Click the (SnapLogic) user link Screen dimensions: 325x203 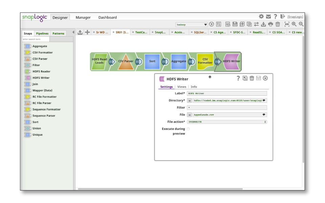tap(295, 17)
